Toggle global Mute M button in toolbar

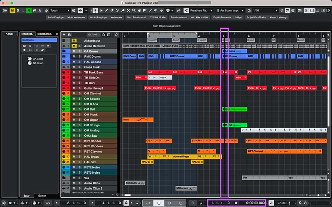pyautogui.click(x=13, y=11)
